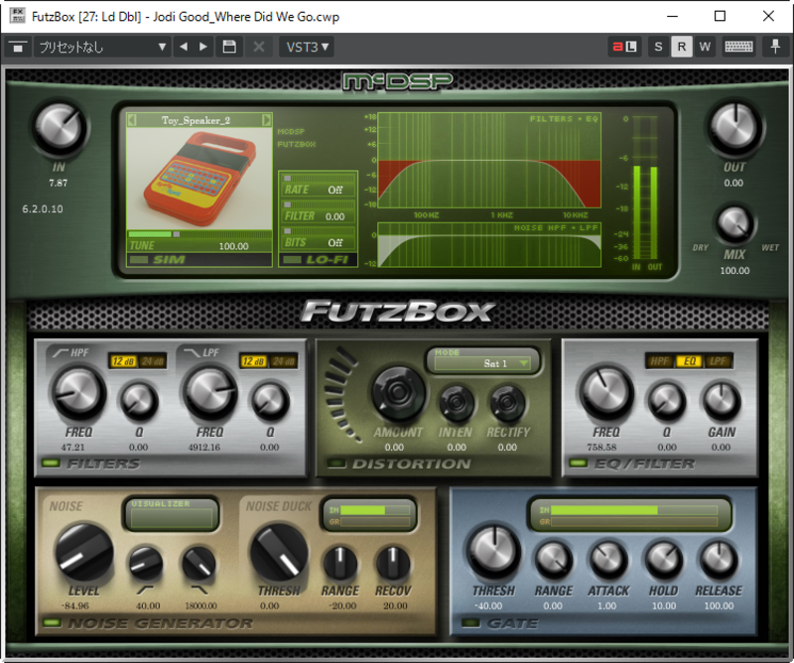
Task: Toggle the Gate section on/off LED
Action: [470, 623]
